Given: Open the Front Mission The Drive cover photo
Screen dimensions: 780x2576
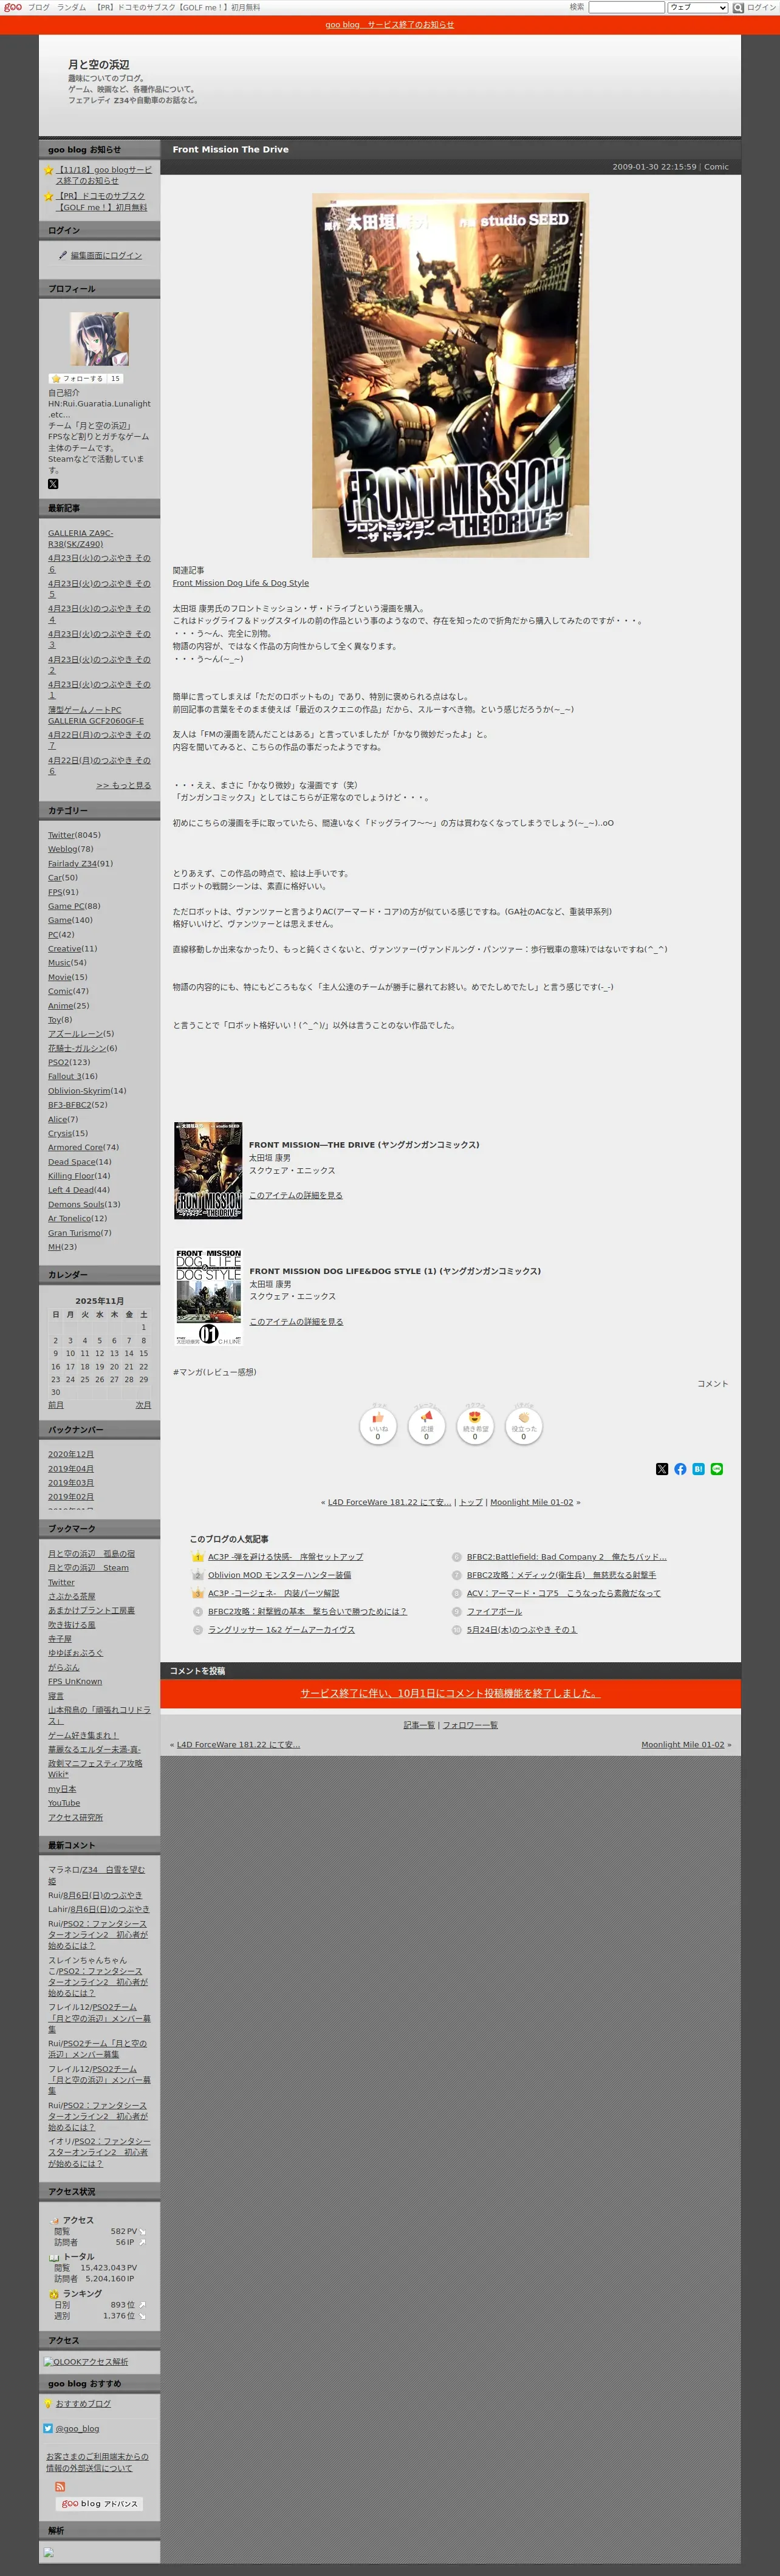Looking at the screenshot, I should coord(450,375).
